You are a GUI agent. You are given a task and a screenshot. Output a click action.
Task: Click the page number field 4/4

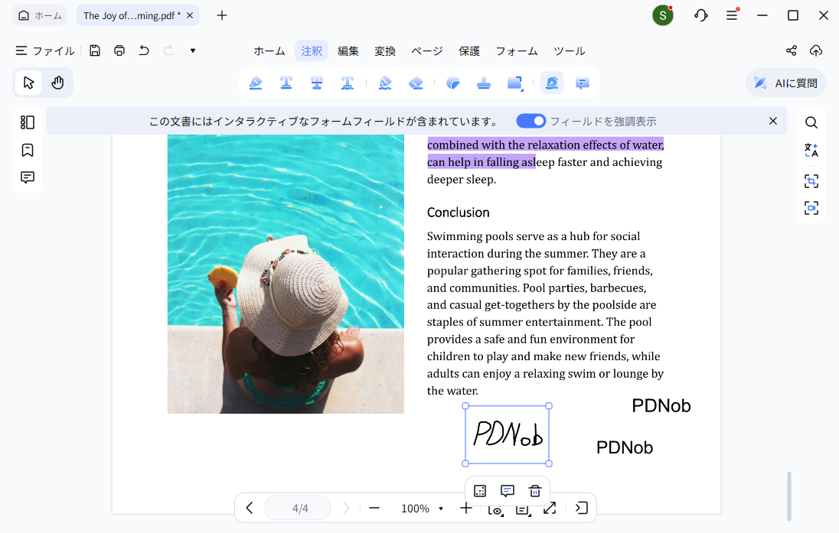298,509
